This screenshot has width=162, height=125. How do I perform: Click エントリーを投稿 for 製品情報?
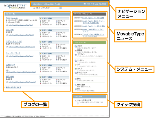47,77
